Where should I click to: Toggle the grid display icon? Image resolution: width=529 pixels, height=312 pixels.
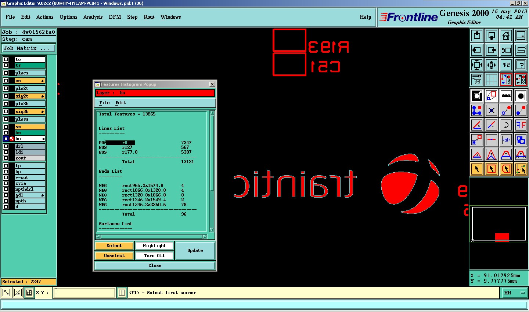tap(492, 79)
